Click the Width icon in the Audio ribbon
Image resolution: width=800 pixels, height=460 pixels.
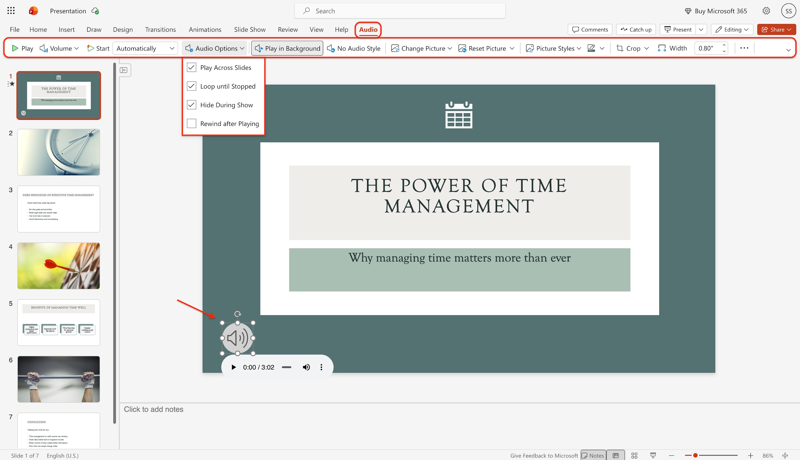[x=662, y=48]
